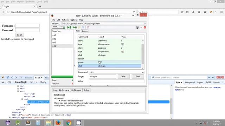Select test3 in the Test Case list
Image resolution: width=225 pixels, height=126 pixels.
[x=62, y=42]
